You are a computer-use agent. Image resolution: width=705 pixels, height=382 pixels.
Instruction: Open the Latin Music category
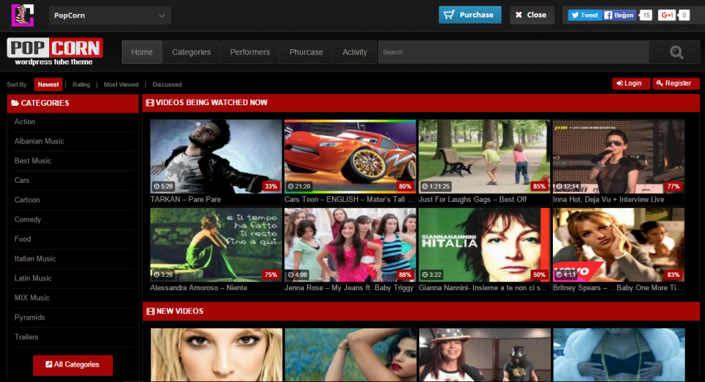pos(33,278)
